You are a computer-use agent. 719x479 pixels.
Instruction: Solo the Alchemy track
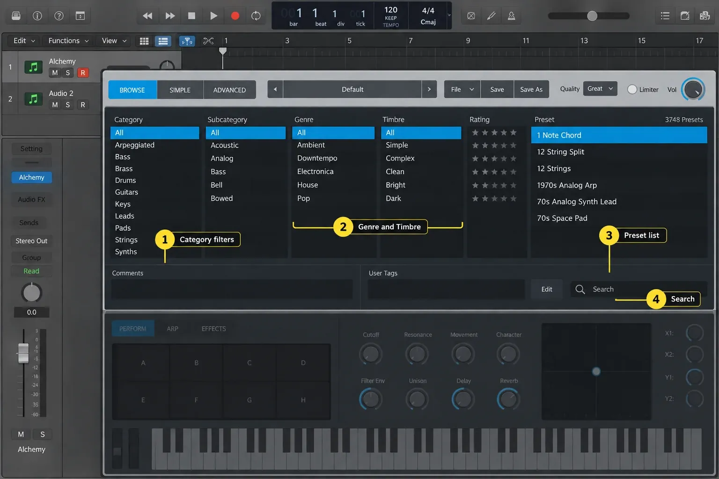(68, 73)
